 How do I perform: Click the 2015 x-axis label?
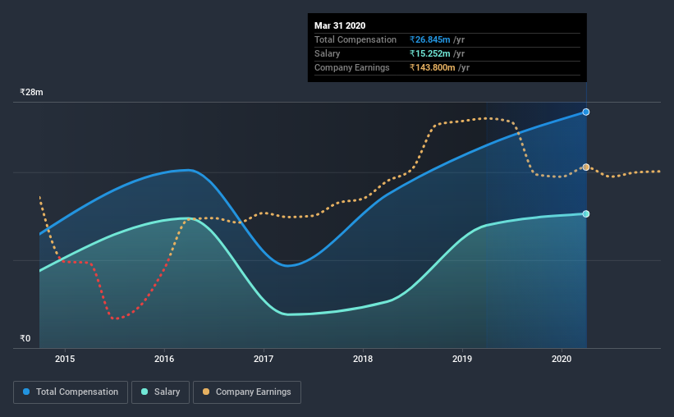coord(65,359)
